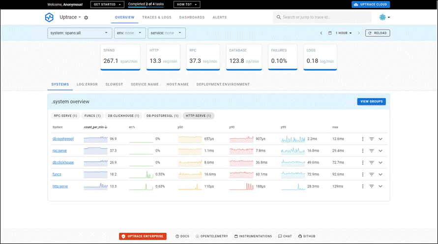
Task: Open project settings gear icon
Action: pyautogui.click(x=86, y=18)
